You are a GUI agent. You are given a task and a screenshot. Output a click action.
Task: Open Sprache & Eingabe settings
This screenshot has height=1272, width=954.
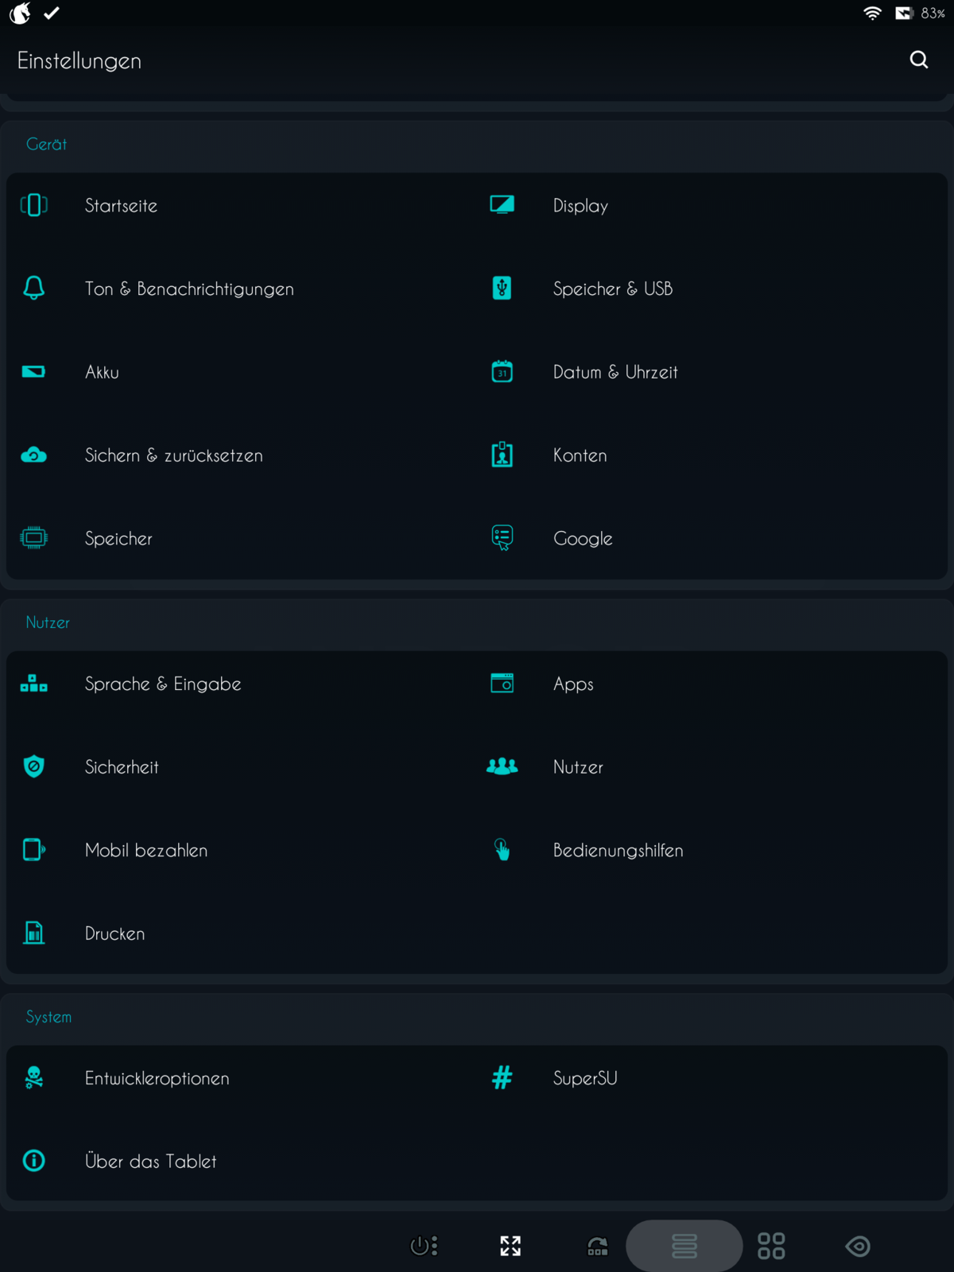163,684
